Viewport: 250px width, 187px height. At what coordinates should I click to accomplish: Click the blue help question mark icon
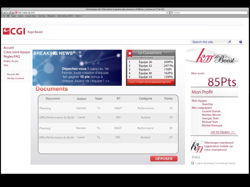point(241,42)
